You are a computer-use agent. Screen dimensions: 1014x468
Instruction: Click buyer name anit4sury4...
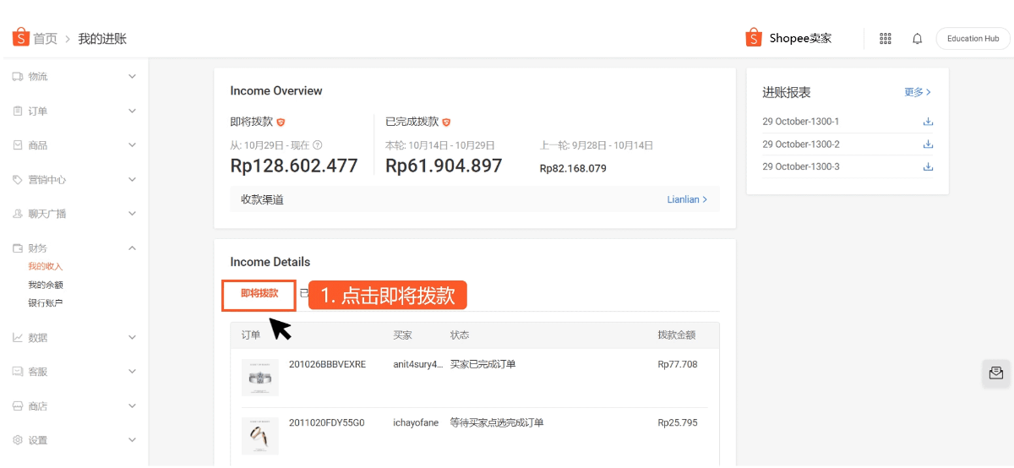pos(418,365)
